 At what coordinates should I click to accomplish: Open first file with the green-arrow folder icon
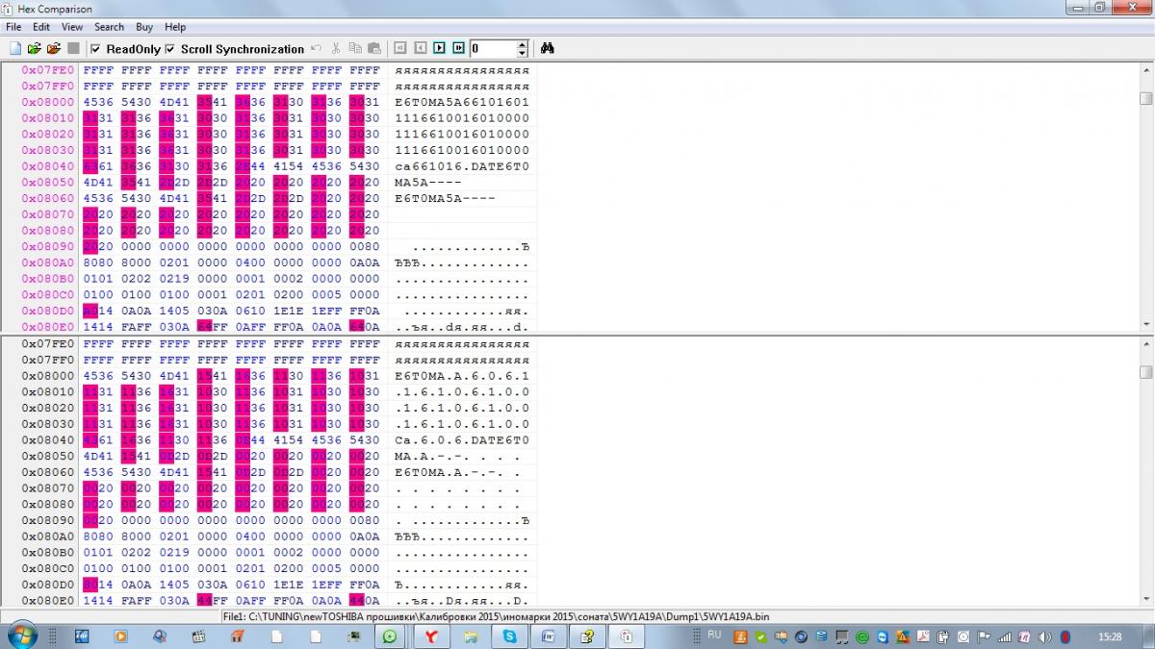click(x=35, y=48)
